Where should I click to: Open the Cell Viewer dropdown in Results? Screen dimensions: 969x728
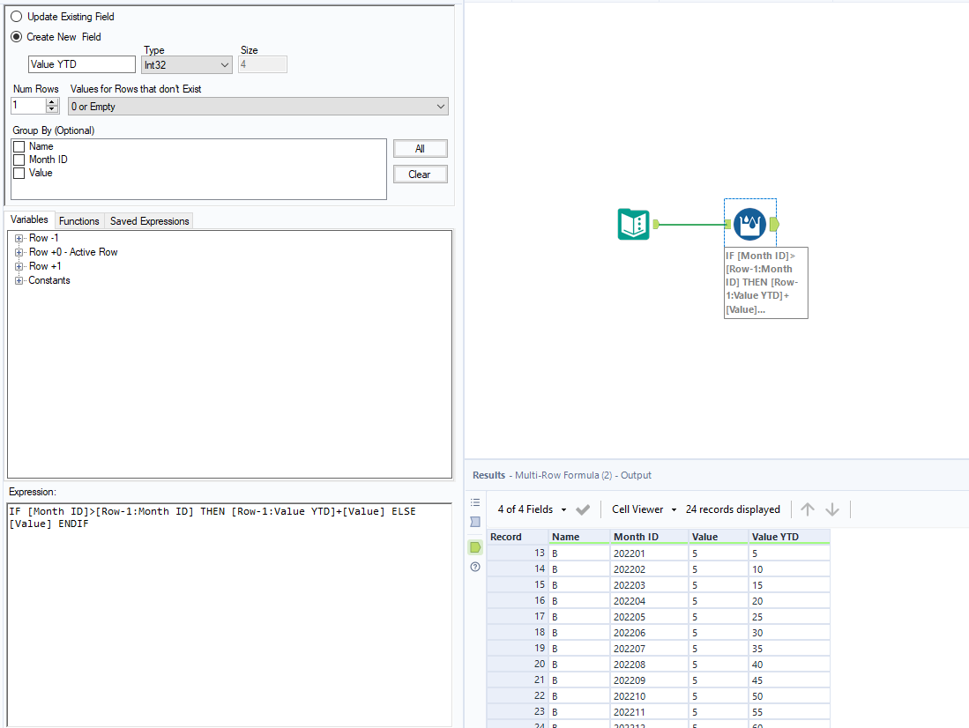(x=642, y=509)
